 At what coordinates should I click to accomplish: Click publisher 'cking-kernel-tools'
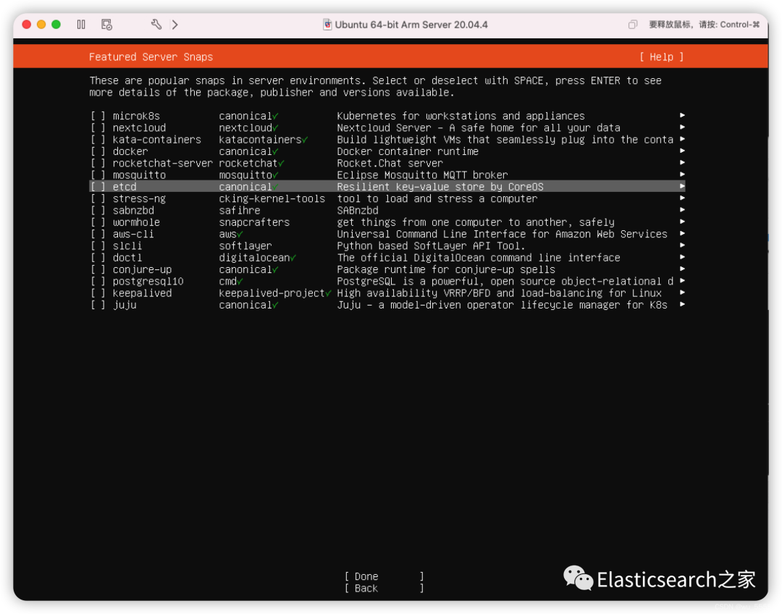pos(272,198)
